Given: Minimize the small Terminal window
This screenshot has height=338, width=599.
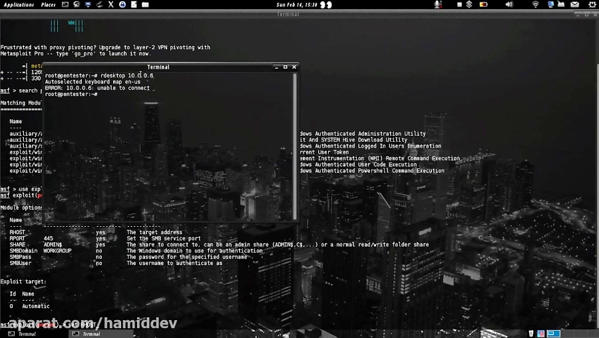Looking at the screenshot, I should 277,67.
